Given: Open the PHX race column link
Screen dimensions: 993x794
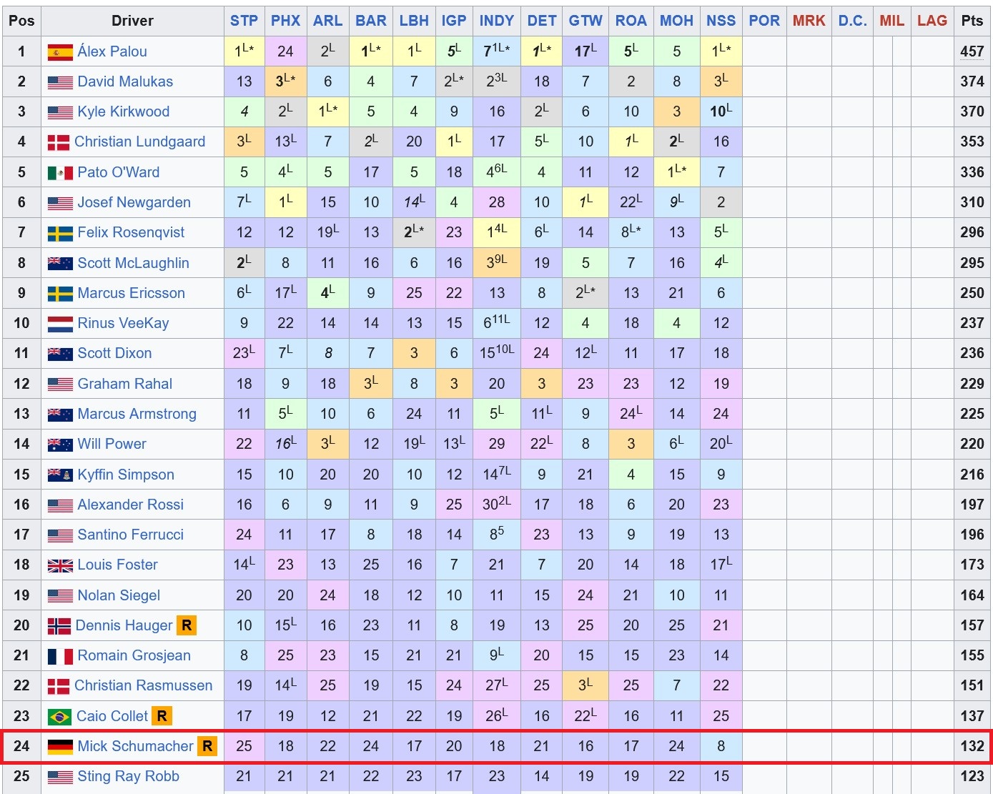Looking at the screenshot, I should tap(285, 21).
